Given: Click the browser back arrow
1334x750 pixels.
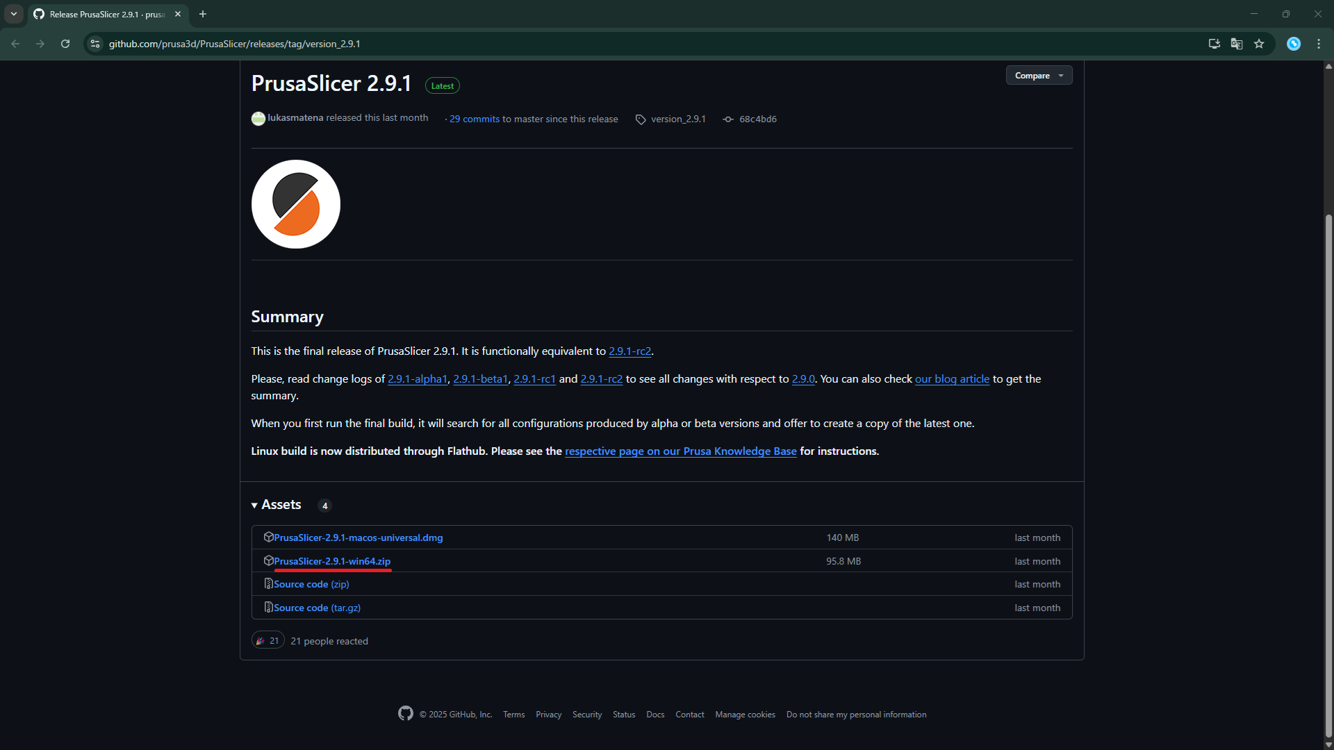Looking at the screenshot, I should (15, 44).
